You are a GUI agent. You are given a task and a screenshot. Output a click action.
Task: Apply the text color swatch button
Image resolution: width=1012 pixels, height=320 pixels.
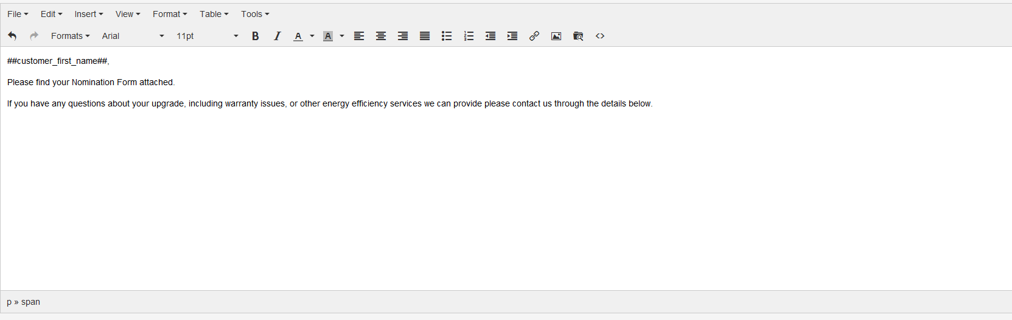tap(298, 36)
